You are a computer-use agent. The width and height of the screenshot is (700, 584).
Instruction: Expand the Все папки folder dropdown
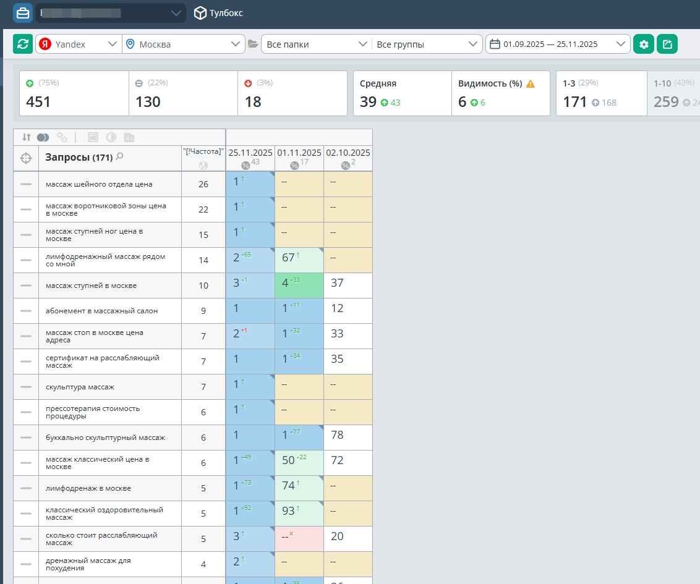317,44
